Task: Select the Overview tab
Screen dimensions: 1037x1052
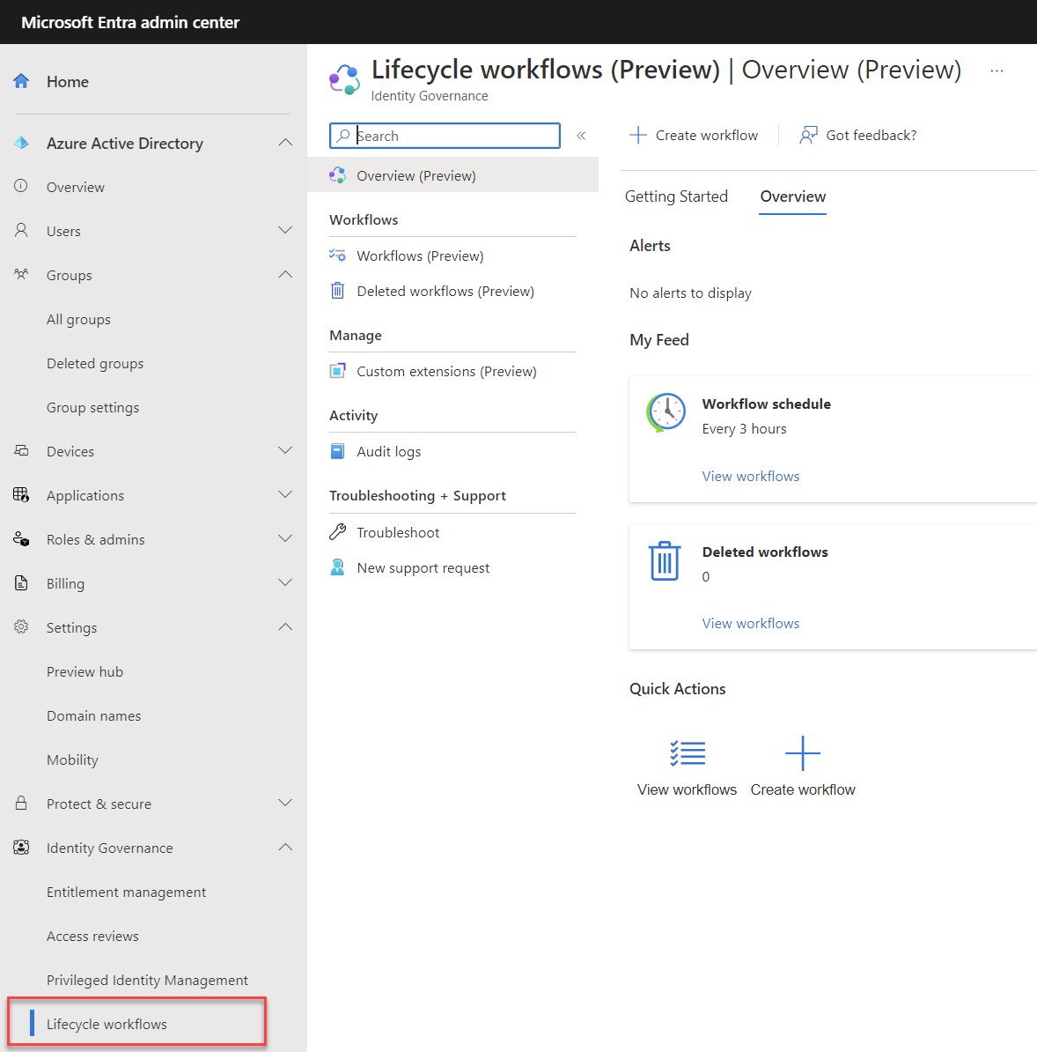Action: [x=791, y=196]
